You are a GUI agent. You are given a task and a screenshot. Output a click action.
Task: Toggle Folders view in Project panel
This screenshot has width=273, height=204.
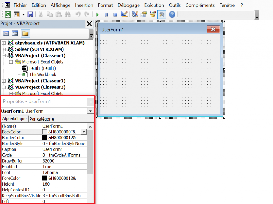[25, 33]
